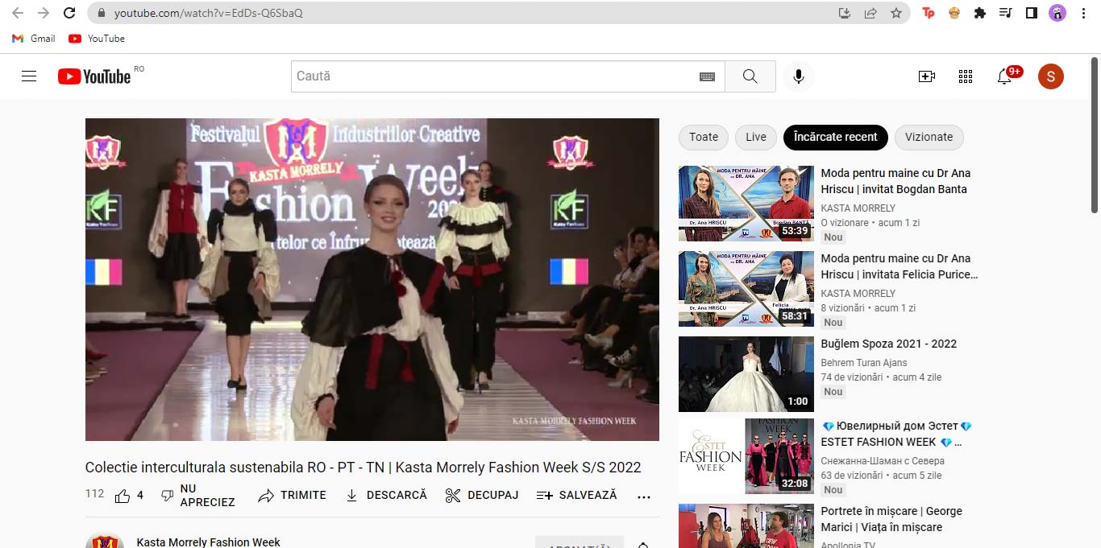Click DECUPAJ clip button
This screenshot has height=548, width=1101.
[482, 496]
